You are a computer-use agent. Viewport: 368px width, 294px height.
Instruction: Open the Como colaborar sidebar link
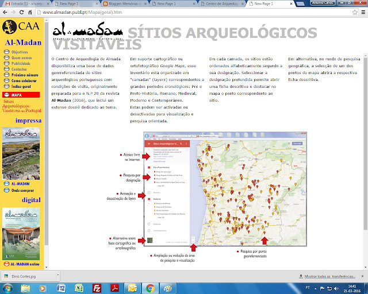(24, 80)
